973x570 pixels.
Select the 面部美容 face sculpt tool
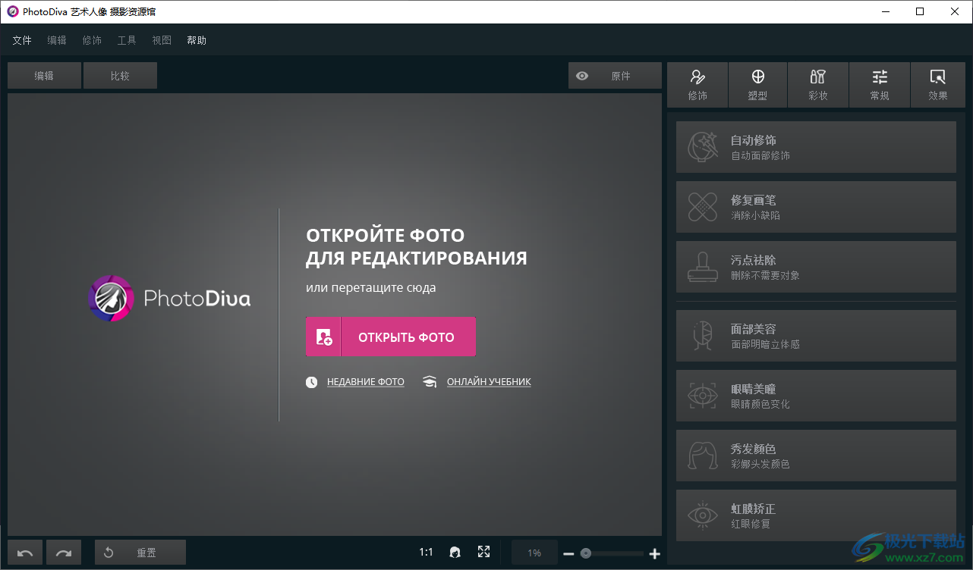pyautogui.click(x=816, y=336)
